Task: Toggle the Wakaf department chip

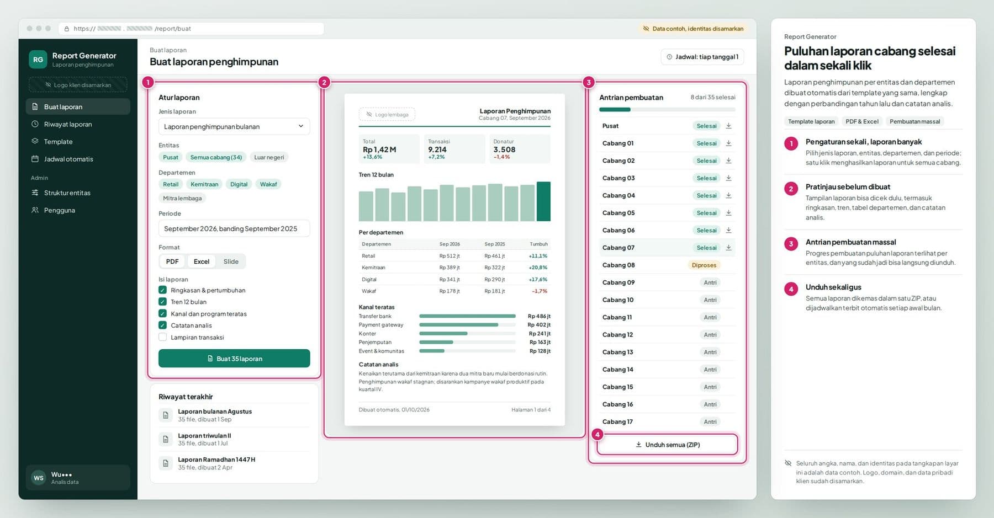Action: pyautogui.click(x=268, y=184)
